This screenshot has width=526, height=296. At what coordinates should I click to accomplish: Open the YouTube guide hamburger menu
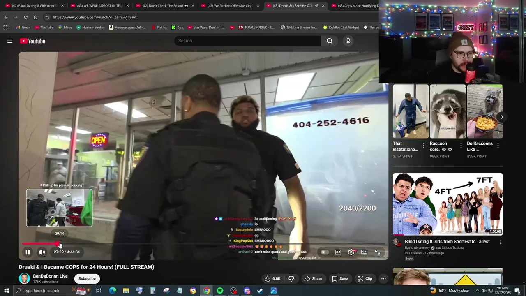point(10,41)
